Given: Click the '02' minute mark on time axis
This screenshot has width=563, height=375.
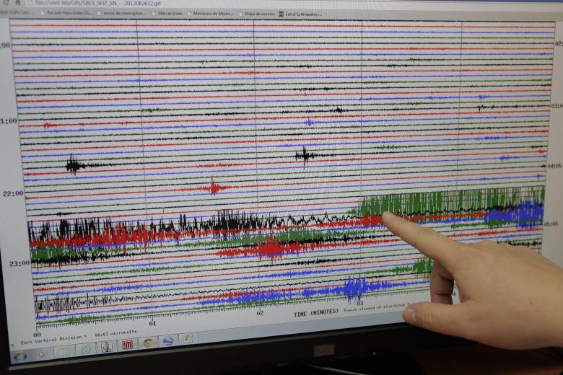Looking at the screenshot, I should coord(260,313).
